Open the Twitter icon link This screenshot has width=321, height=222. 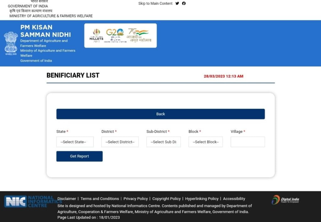(177, 3)
